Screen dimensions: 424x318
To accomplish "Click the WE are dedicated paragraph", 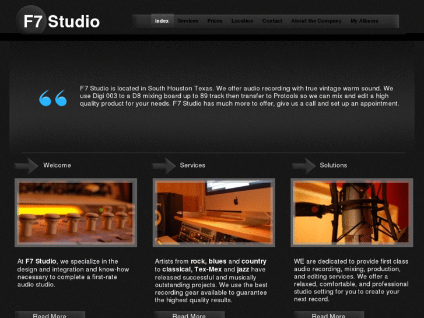I will [x=351, y=281].
